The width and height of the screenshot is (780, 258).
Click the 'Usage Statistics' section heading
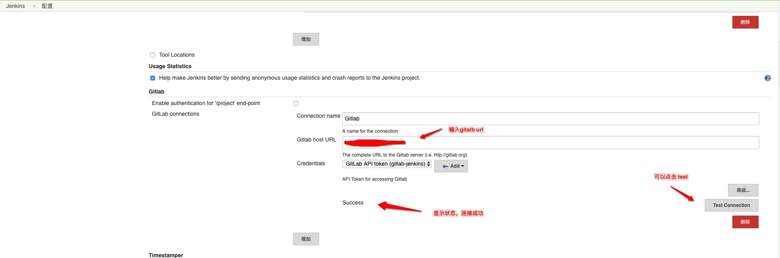point(170,66)
